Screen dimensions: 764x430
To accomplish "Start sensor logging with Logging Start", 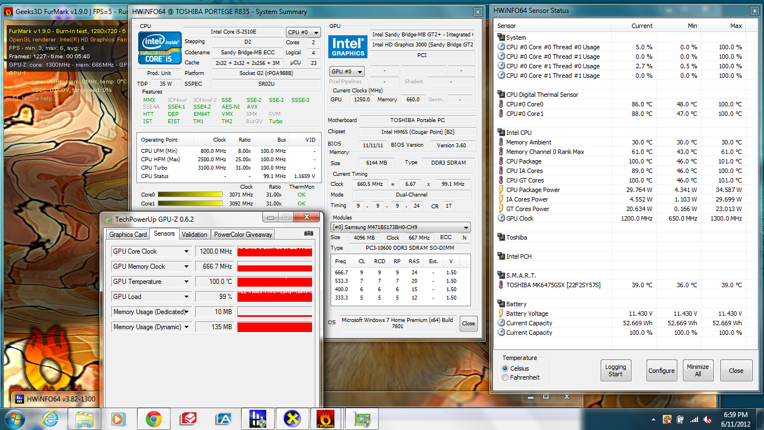I will [x=616, y=371].
